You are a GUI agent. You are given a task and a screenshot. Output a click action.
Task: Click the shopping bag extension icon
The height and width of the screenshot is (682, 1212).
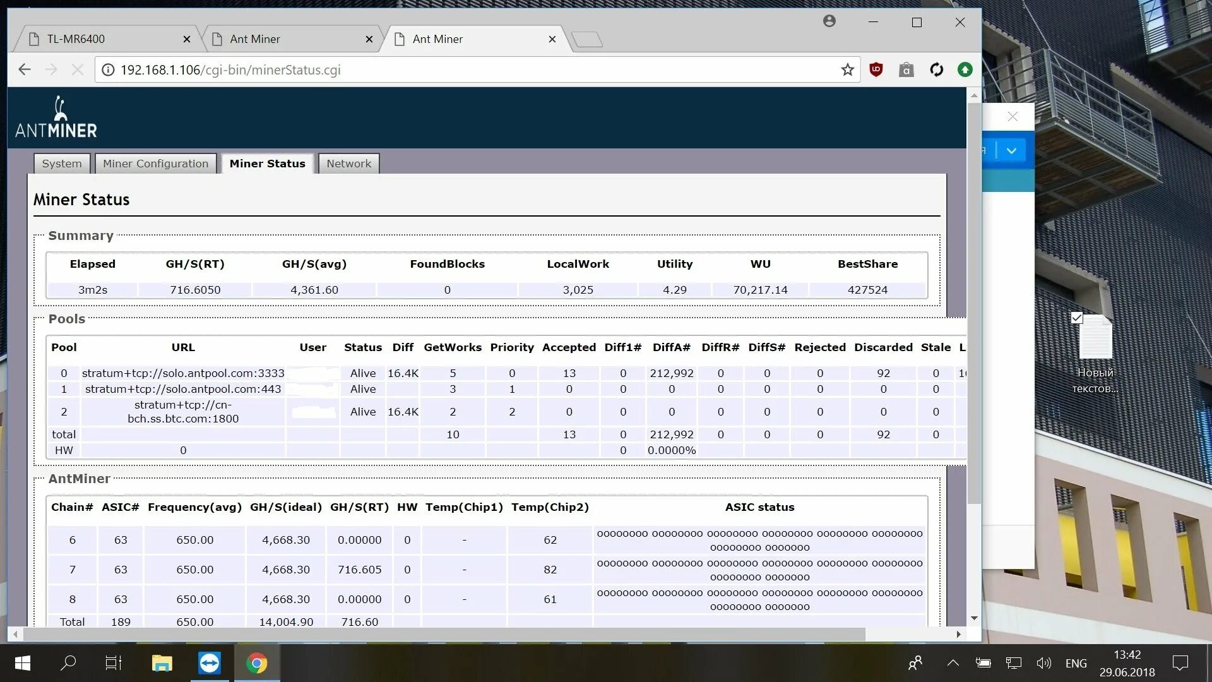pos(906,70)
